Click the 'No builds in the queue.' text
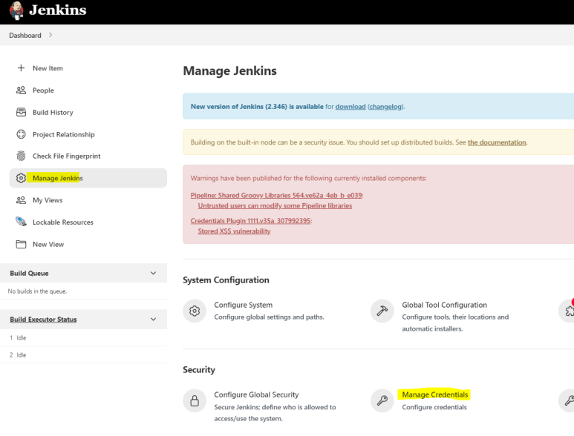Screen dimensions: 574x436 point(37,291)
